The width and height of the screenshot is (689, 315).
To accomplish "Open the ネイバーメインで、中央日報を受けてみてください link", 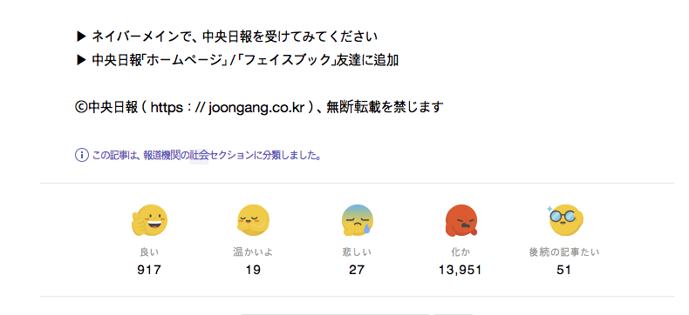I will (235, 37).
